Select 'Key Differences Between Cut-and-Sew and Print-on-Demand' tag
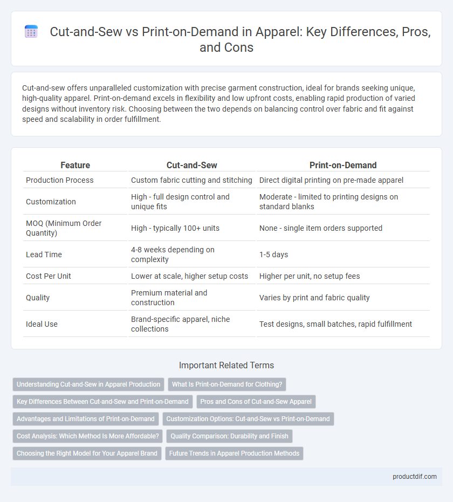 coord(102,402)
